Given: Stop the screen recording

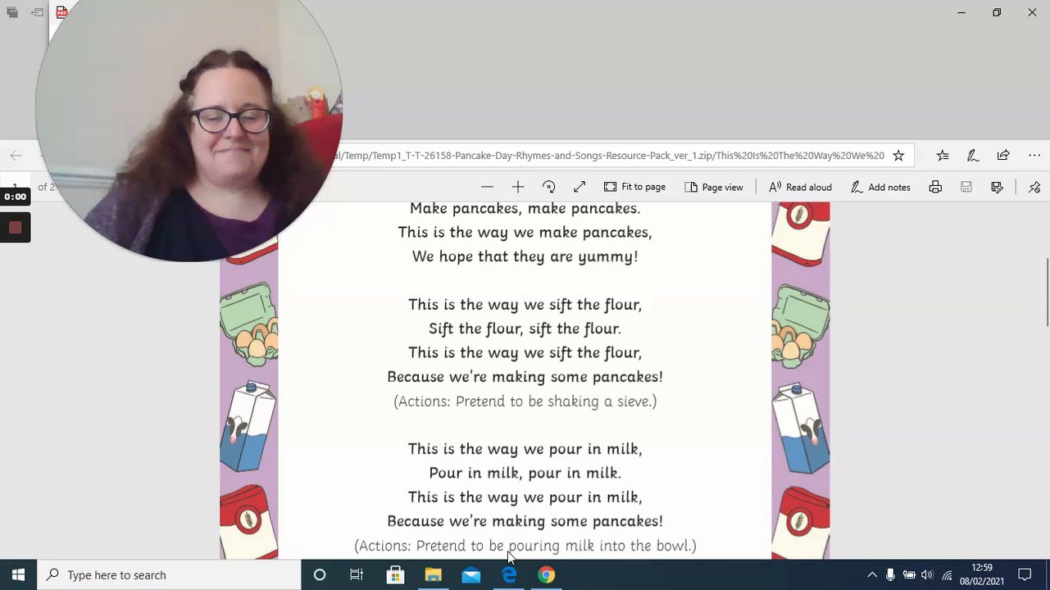Looking at the screenshot, I should point(15,227).
